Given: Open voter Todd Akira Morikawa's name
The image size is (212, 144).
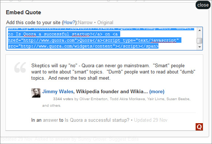Looking at the screenshot, I should tap(127, 99).
